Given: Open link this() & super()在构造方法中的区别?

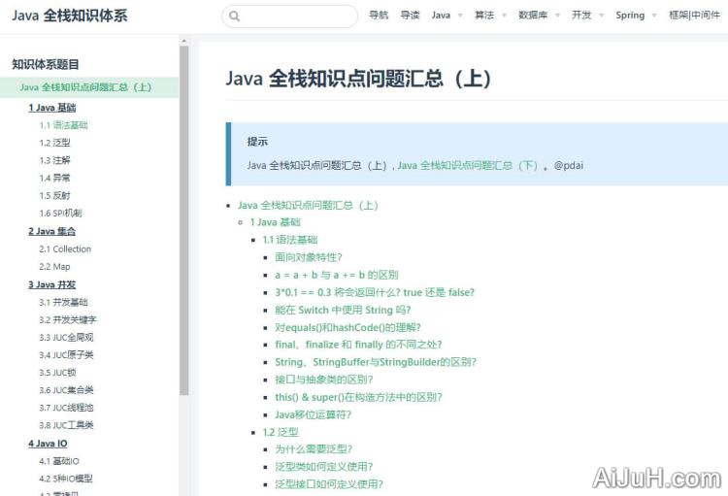Looking at the screenshot, I should 358,398.
